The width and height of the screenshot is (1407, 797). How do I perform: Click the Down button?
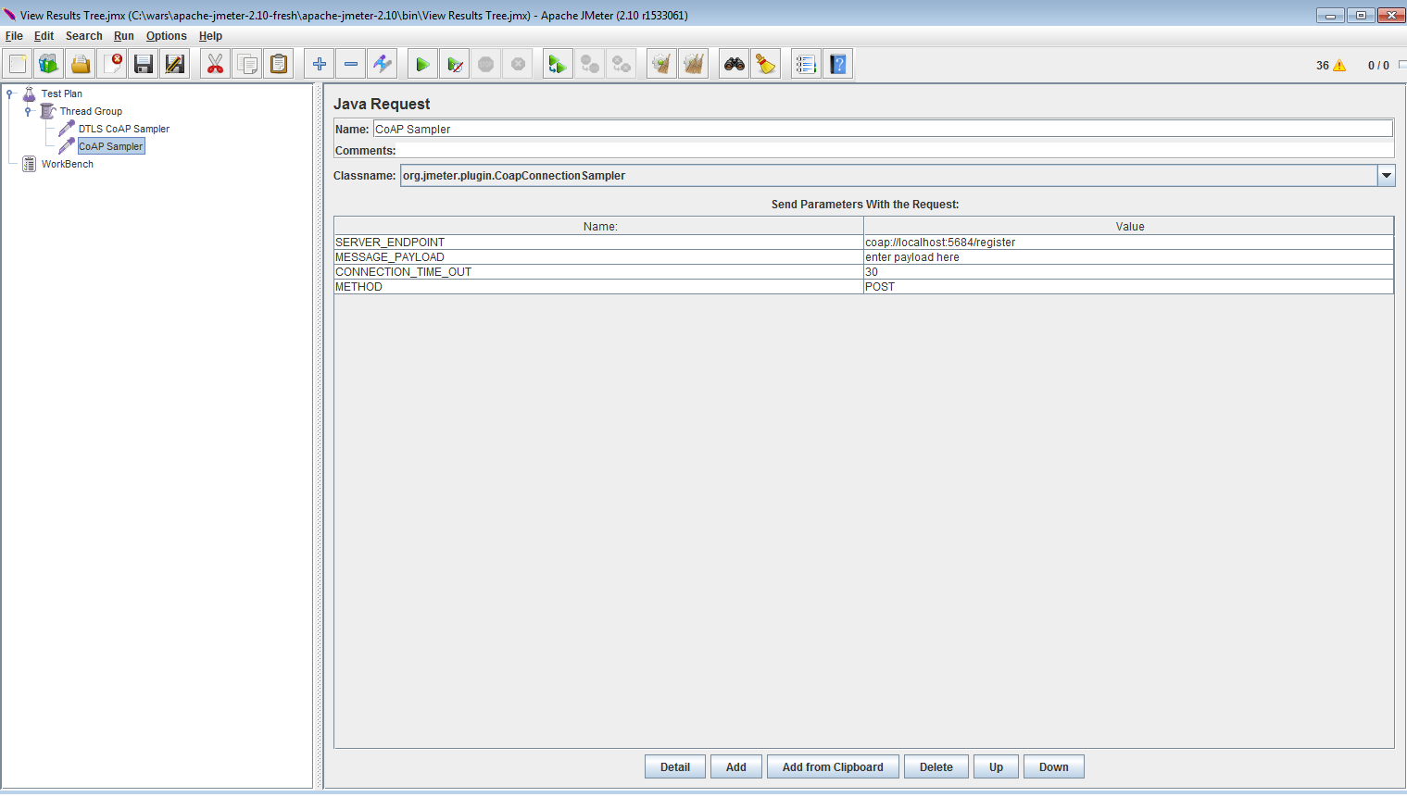[1054, 766]
